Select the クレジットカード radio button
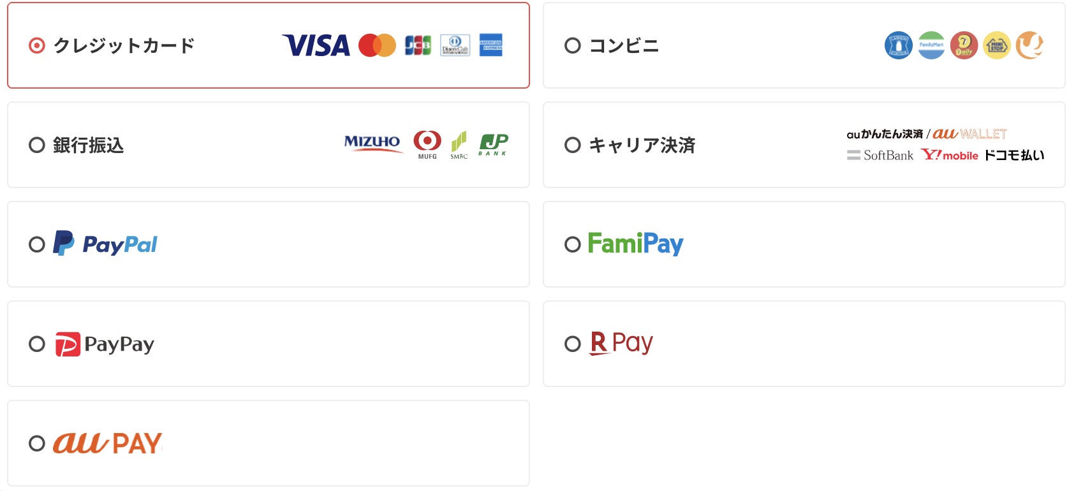This screenshot has width=1069, height=491. [37, 45]
